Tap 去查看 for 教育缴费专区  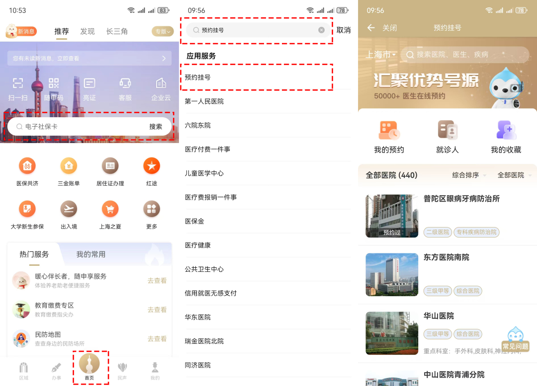pyautogui.click(x=157, y=309)
